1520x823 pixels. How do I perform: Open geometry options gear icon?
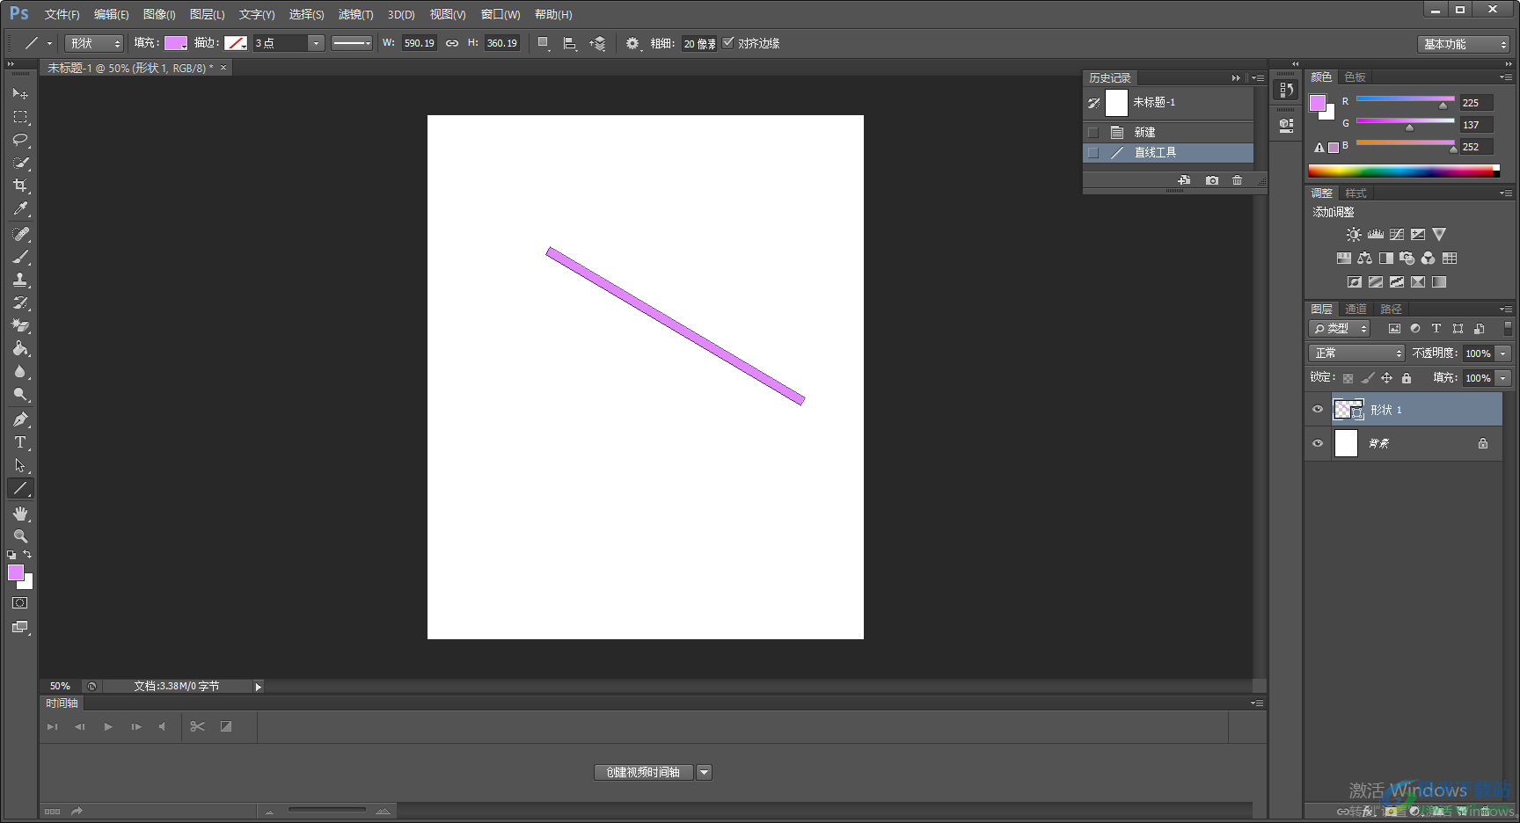pyautogui.click(x=632, y=43)
